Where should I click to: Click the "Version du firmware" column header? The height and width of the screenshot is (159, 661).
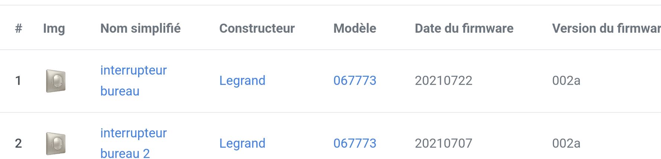[x=606, y=28]
